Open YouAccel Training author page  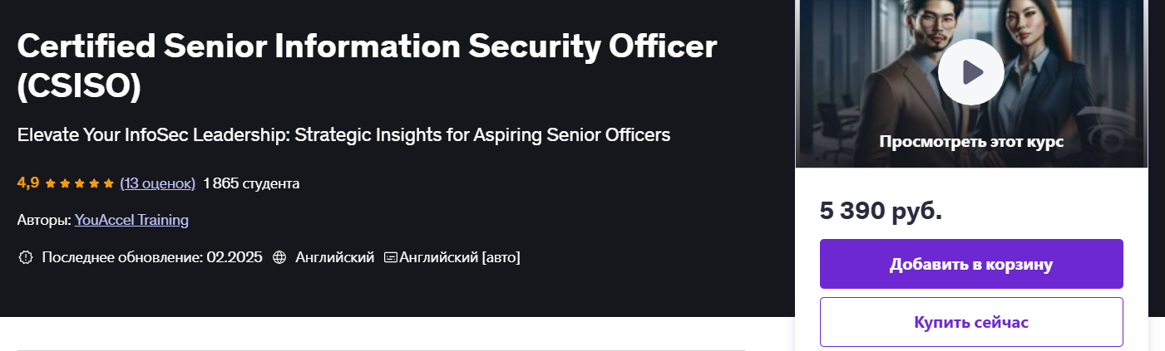[131, 220]
